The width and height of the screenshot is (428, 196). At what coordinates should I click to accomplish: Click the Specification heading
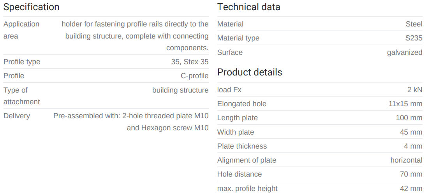[32, 7]
